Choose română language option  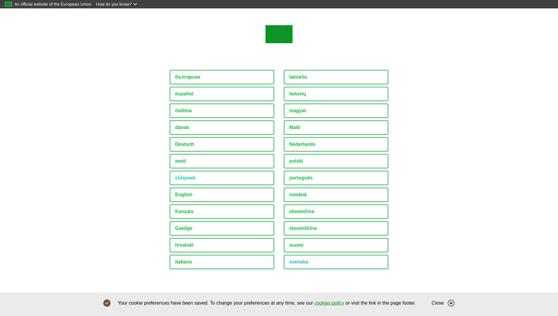coord(336,195)
